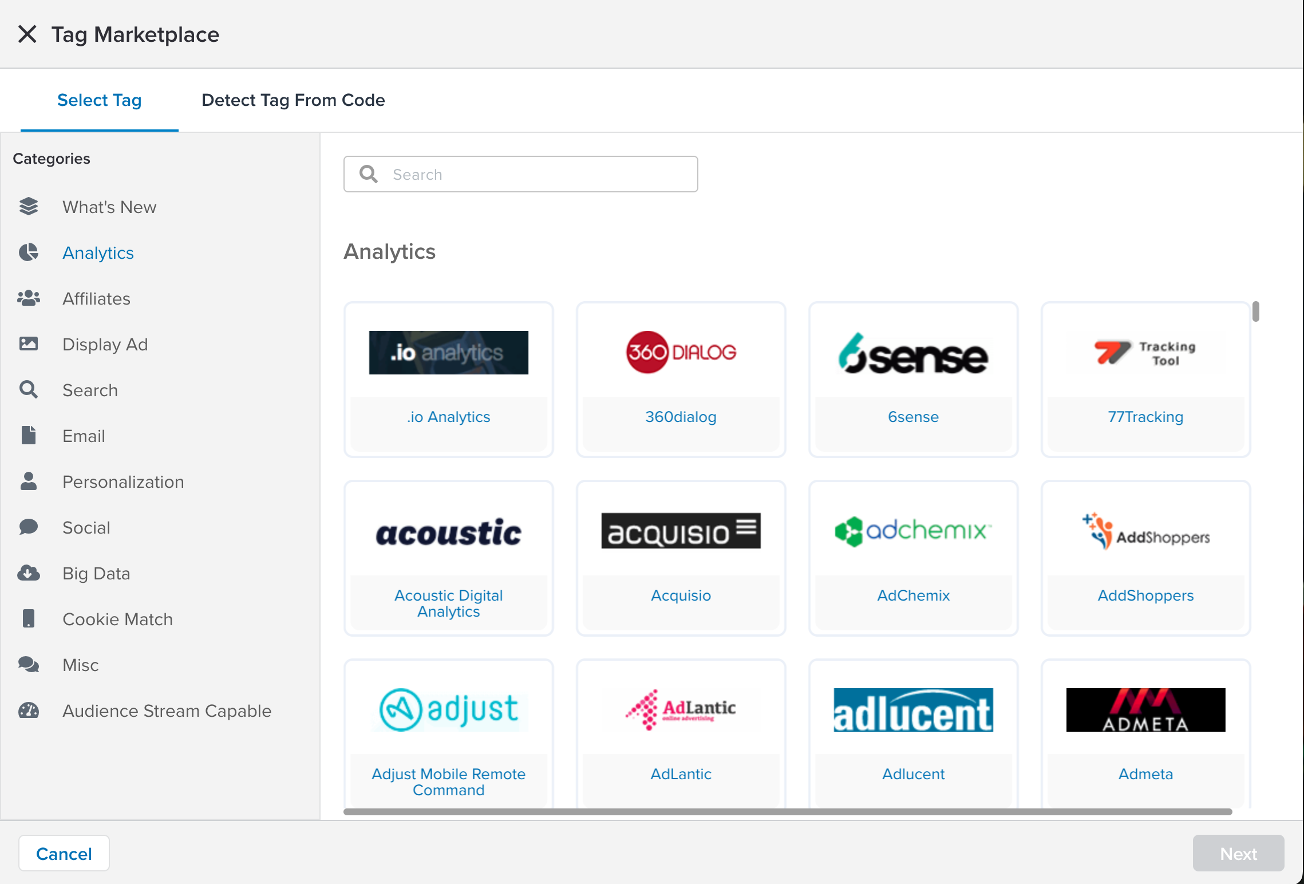Click the Cancel button

(x=64, y=853)
